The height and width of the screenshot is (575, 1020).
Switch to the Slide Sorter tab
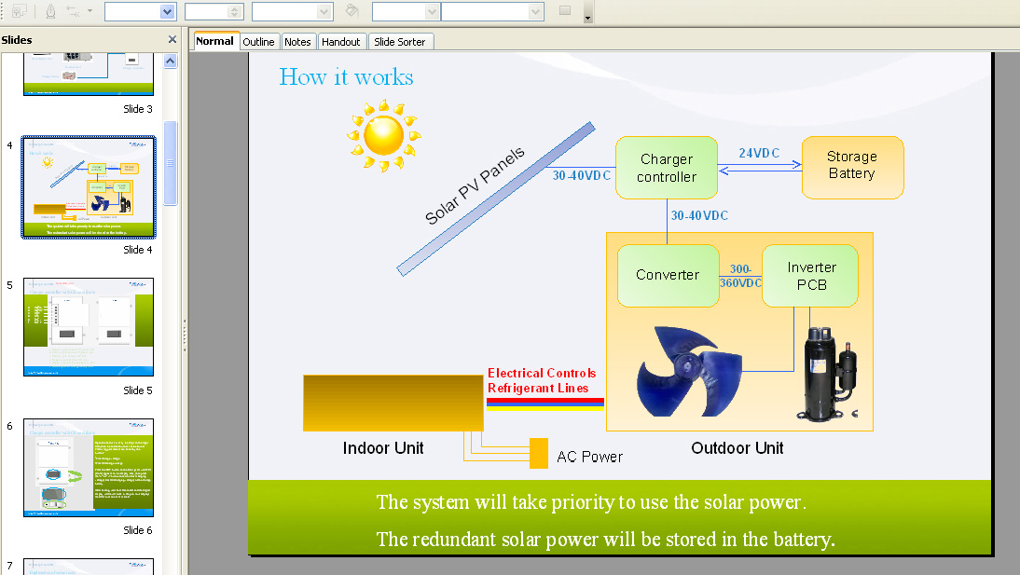(x=399, y=42)
